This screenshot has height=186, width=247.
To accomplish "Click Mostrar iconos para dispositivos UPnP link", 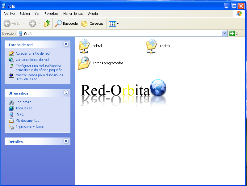I will coord(39,77).
